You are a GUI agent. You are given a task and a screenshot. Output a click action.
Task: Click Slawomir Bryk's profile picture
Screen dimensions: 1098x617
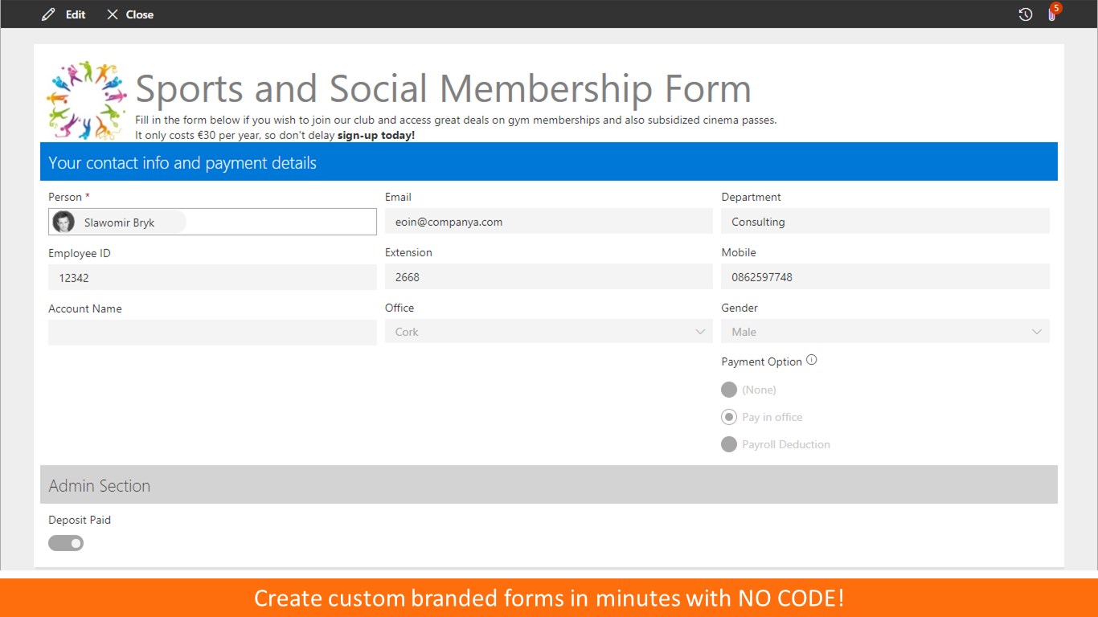point(64,222)
